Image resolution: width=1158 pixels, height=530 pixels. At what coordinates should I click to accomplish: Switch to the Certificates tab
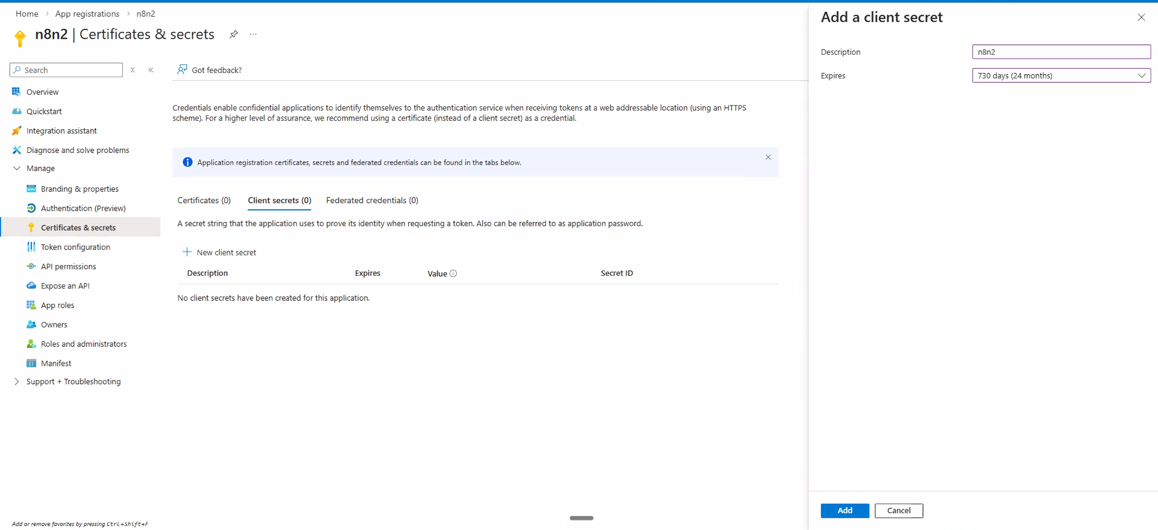tap(203, 200)
